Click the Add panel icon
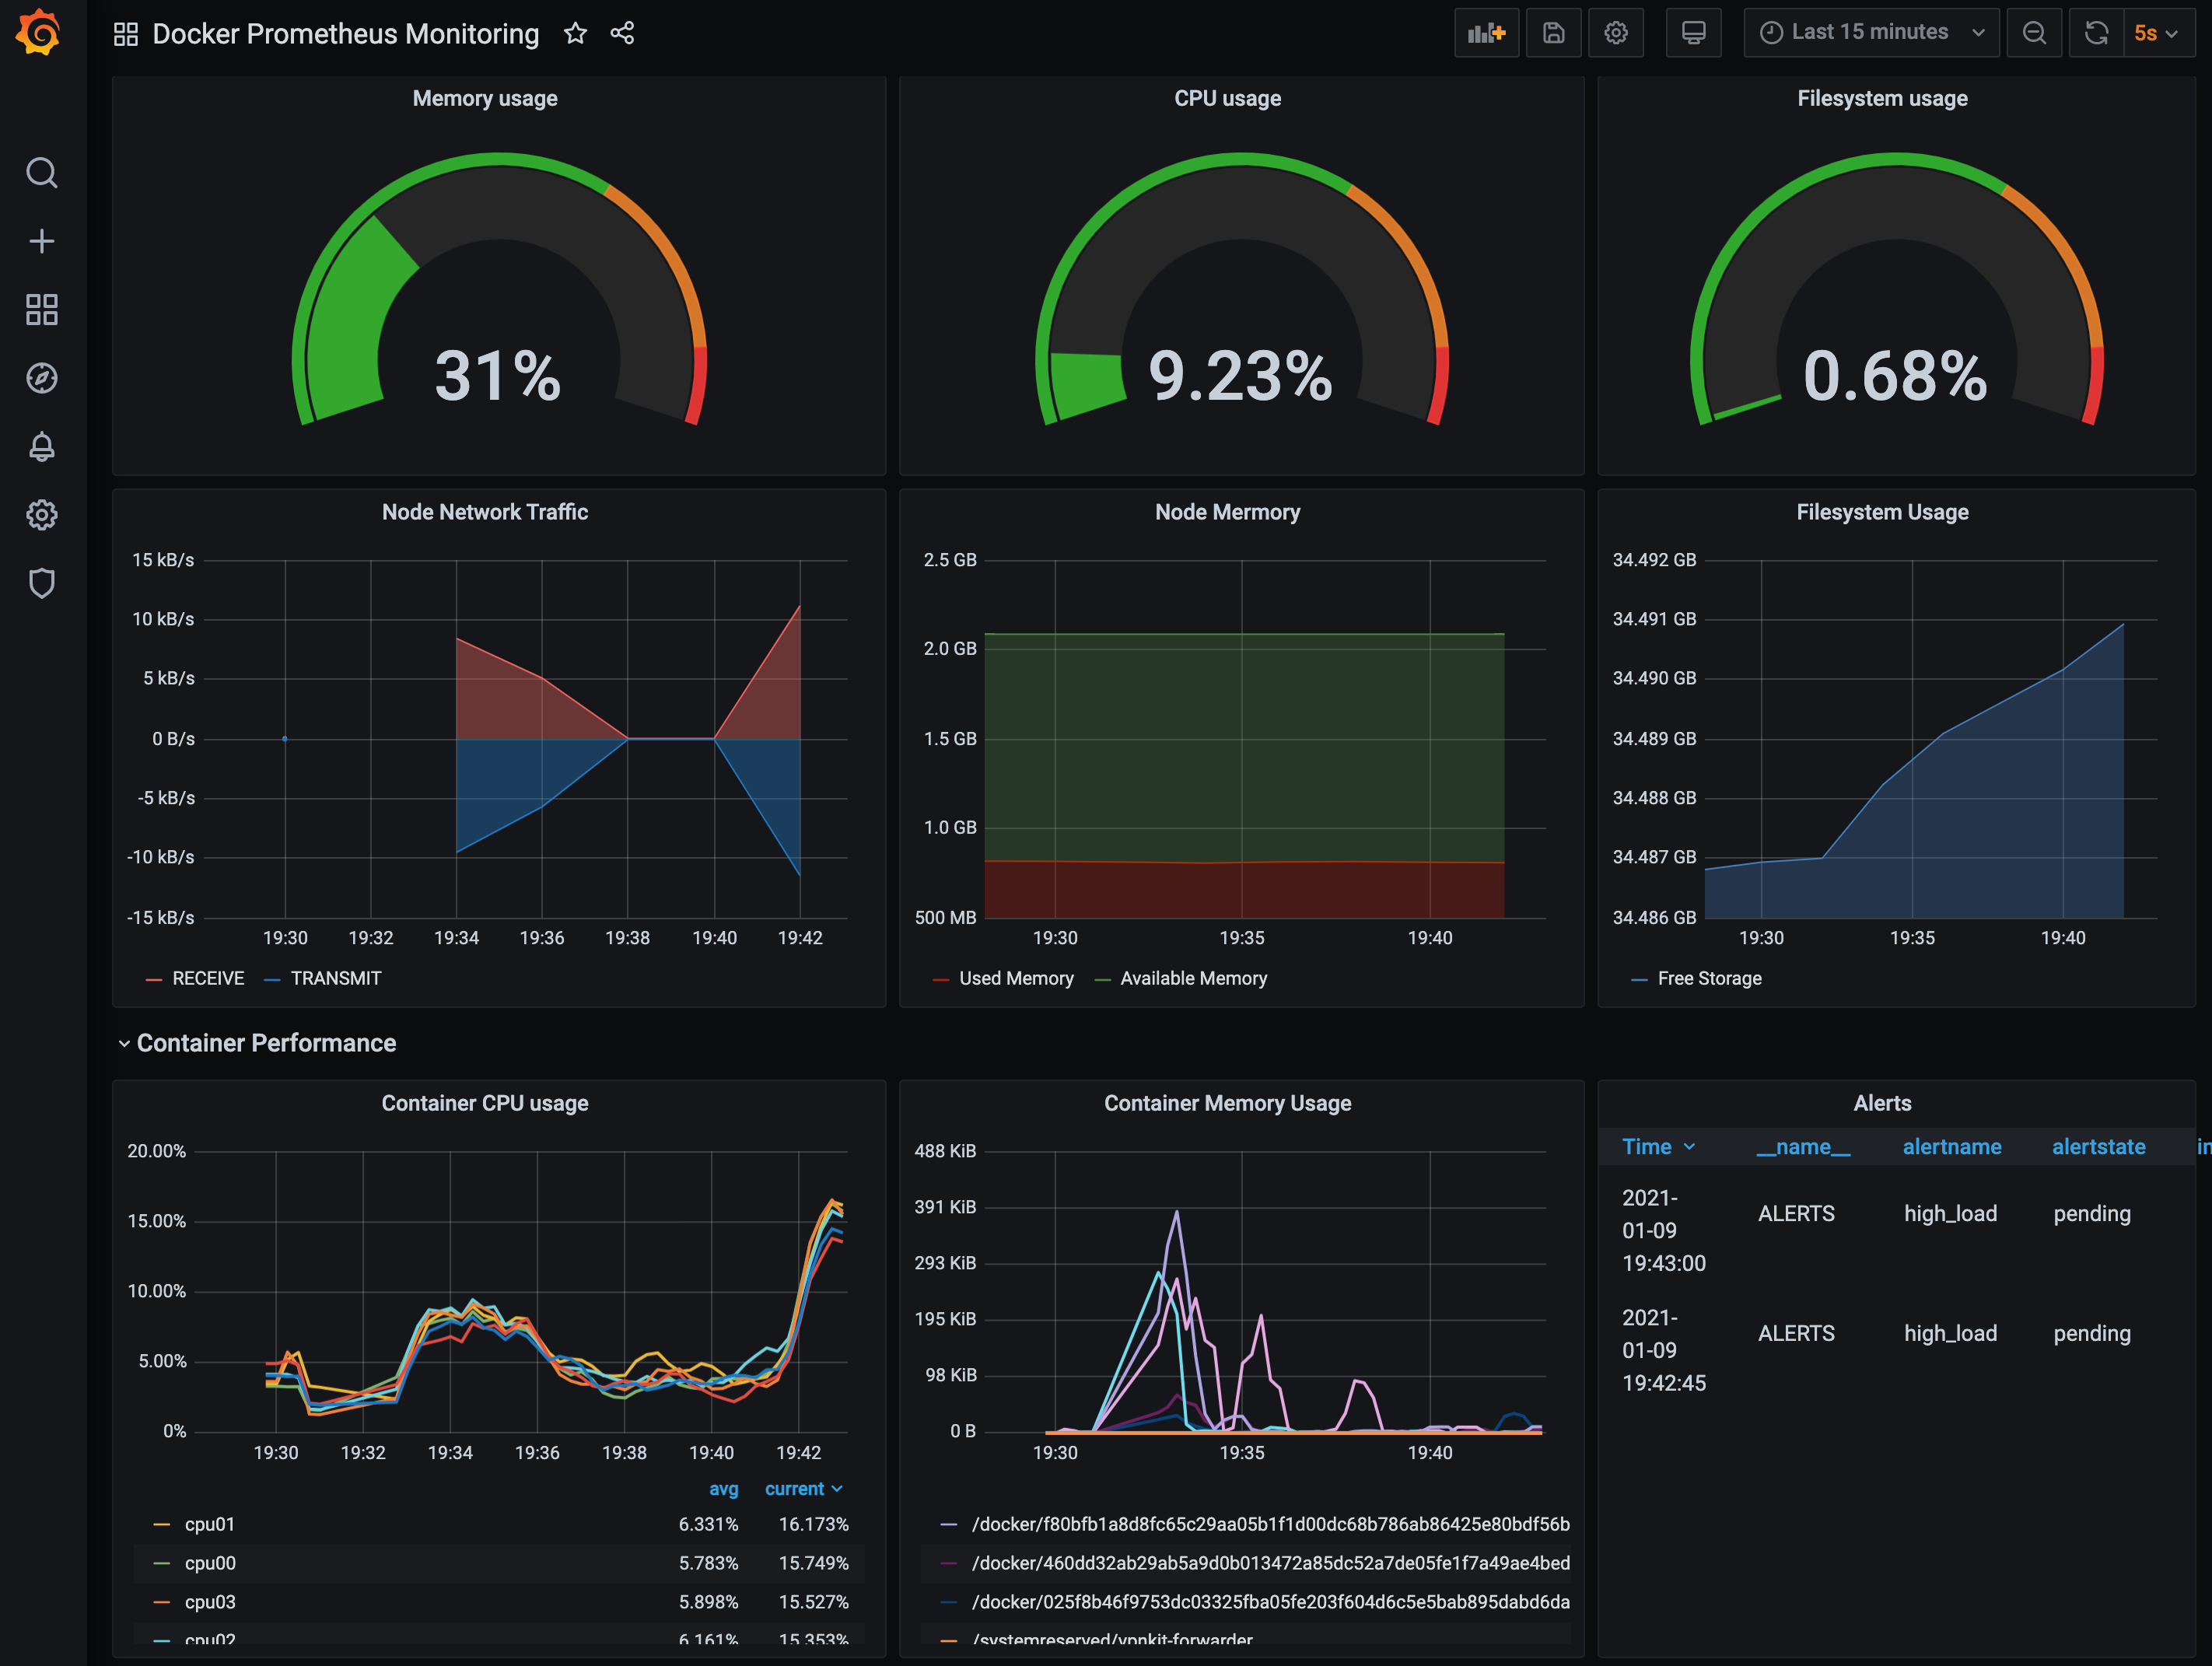The height and width of the screenshot is (1666, 2212). [1486, 33]
